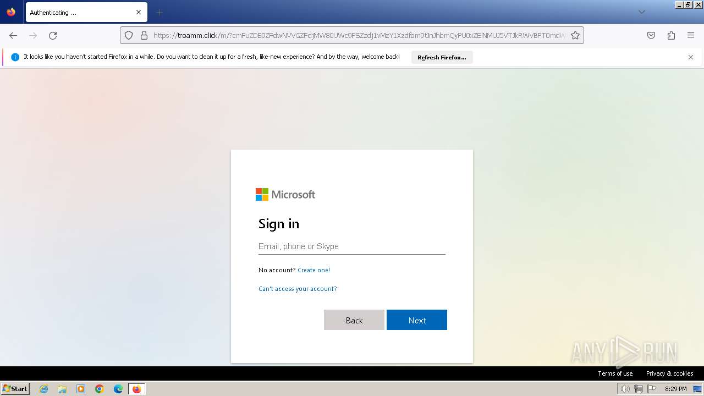
Task: Switch to Firefox taskbar button
Action: [136, 389]
